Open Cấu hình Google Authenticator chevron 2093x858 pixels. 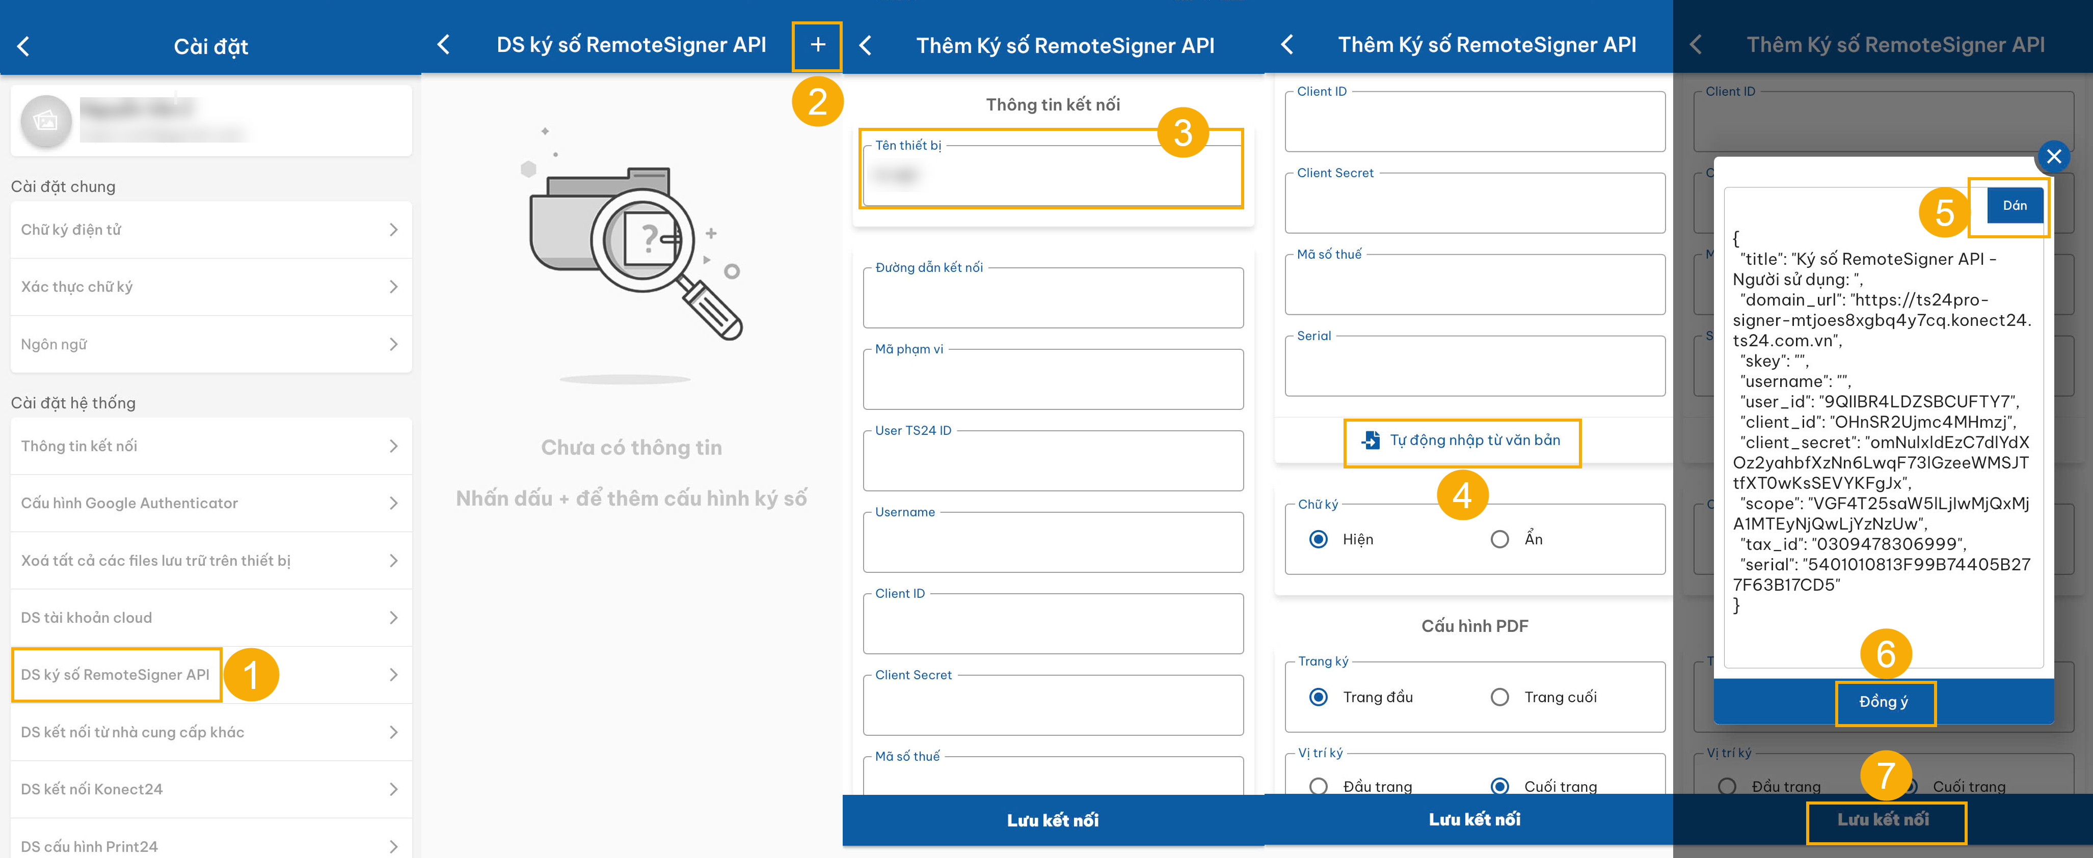coord(393,503)
